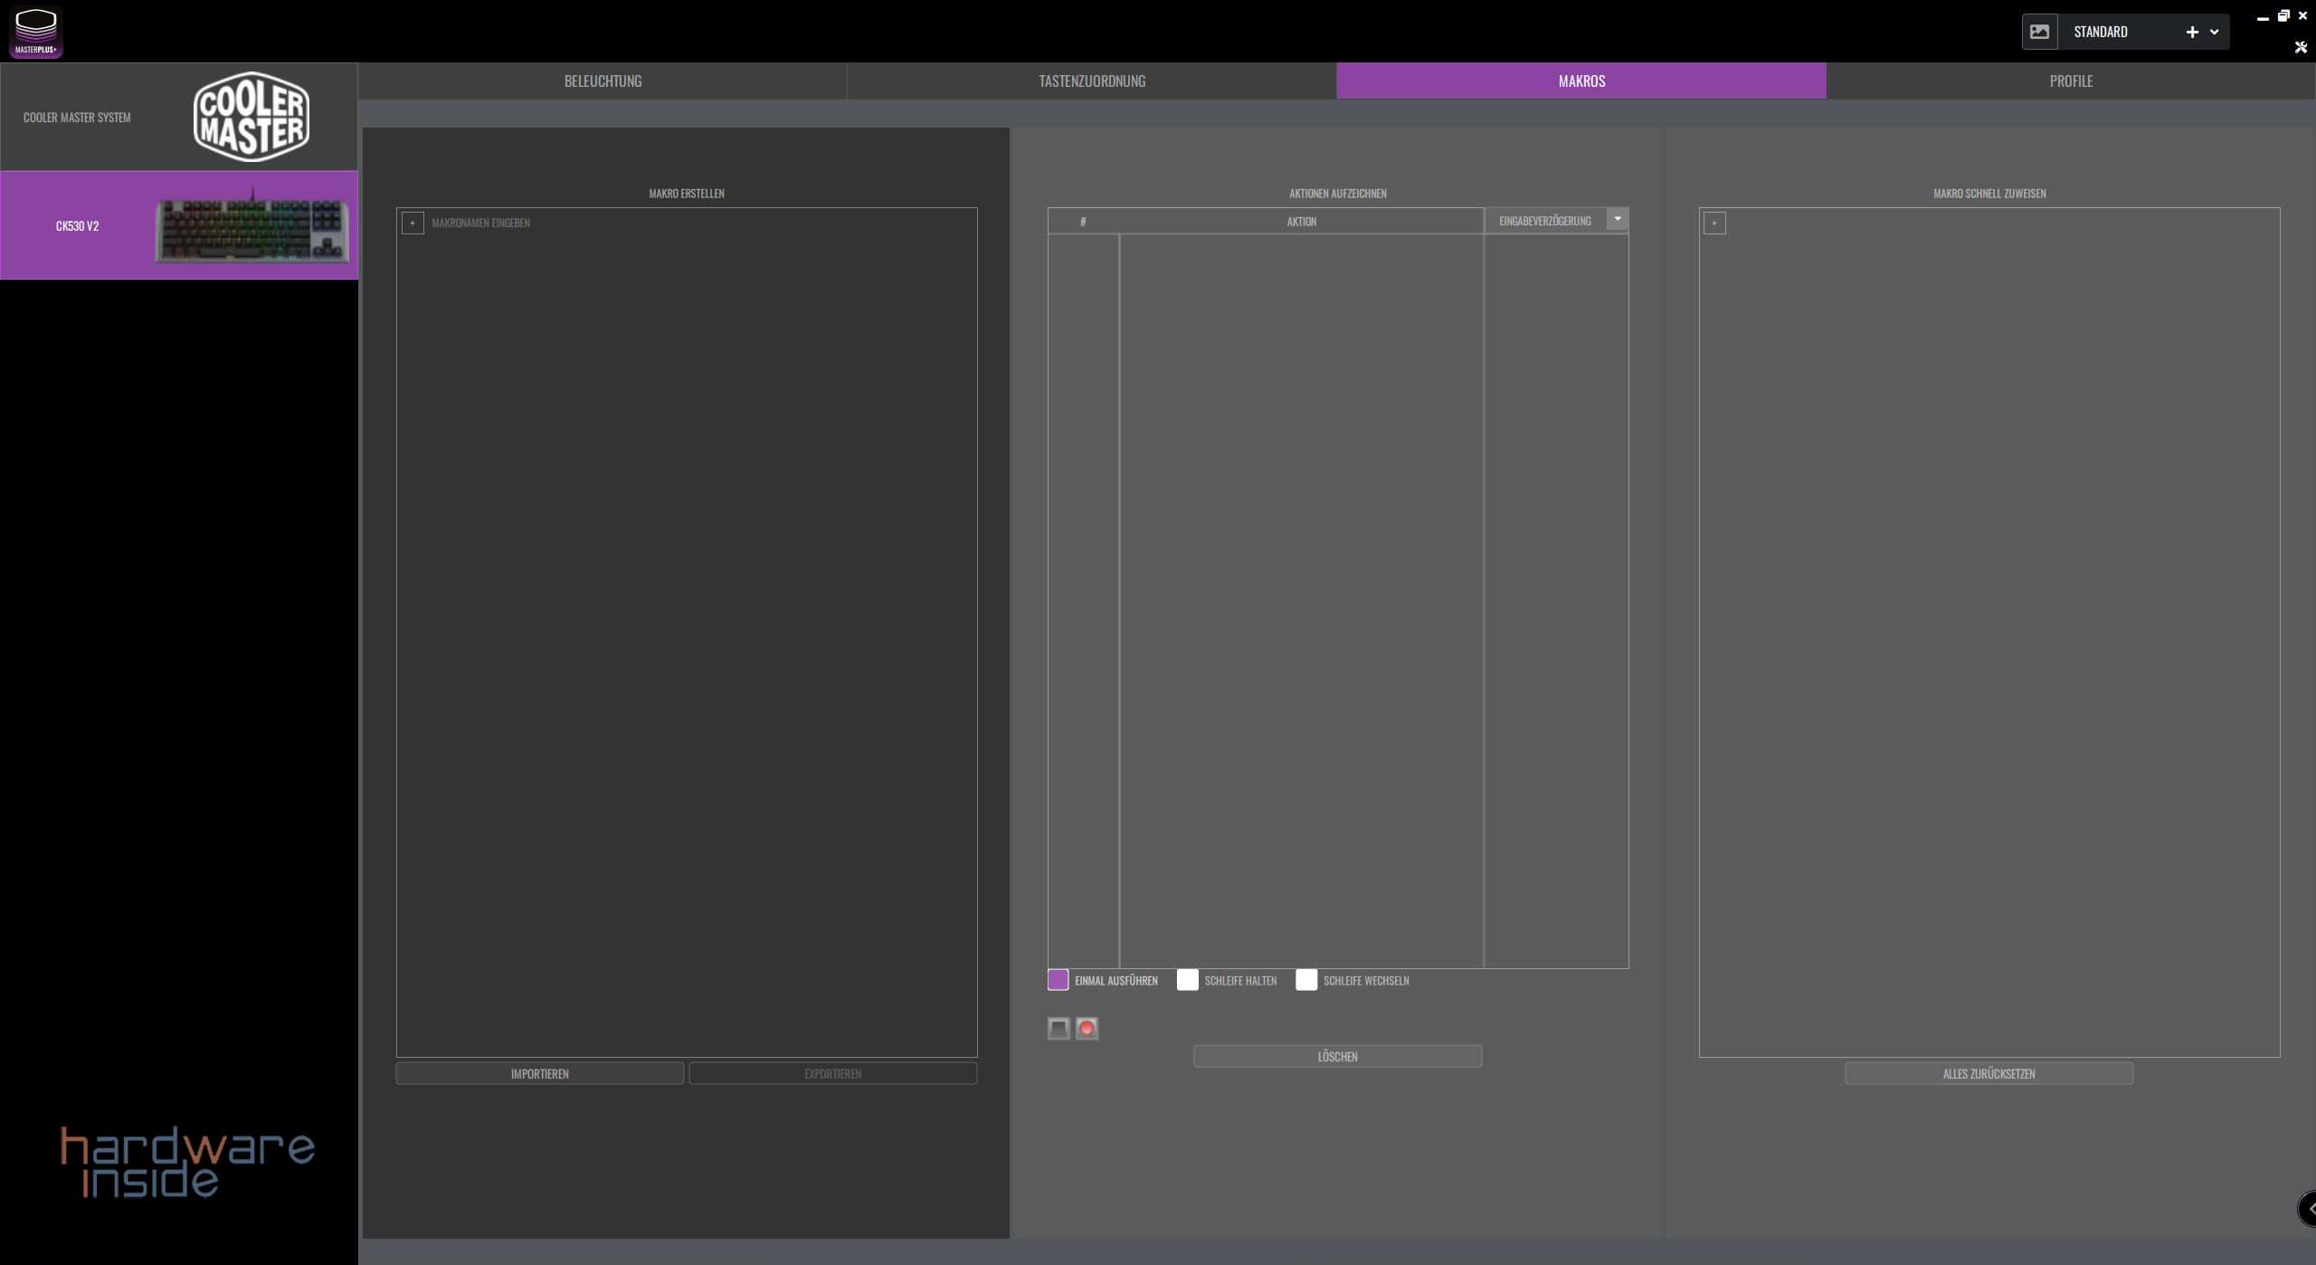Click the profile picture image icon
The height and width of the screenshot is (1265, 2316).
tap(2039, 32)
